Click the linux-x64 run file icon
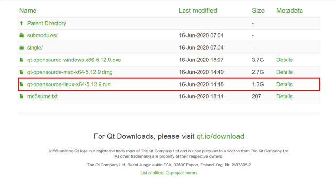 (21, 84)
